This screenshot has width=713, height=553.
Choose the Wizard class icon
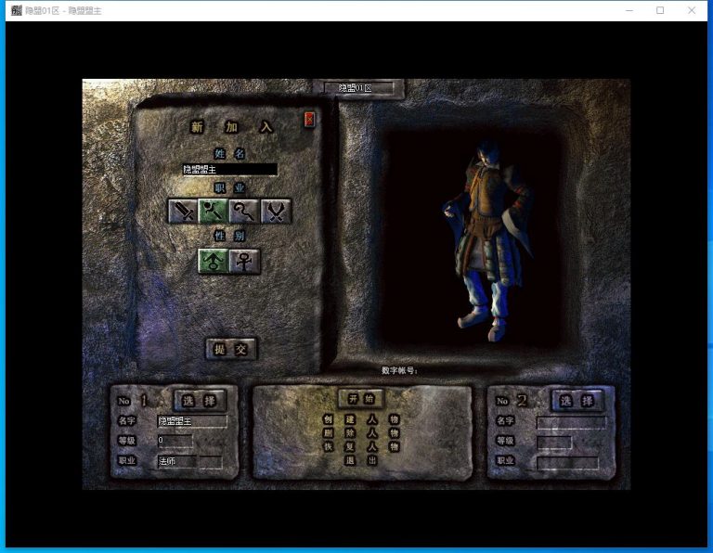tap(214, 212)
